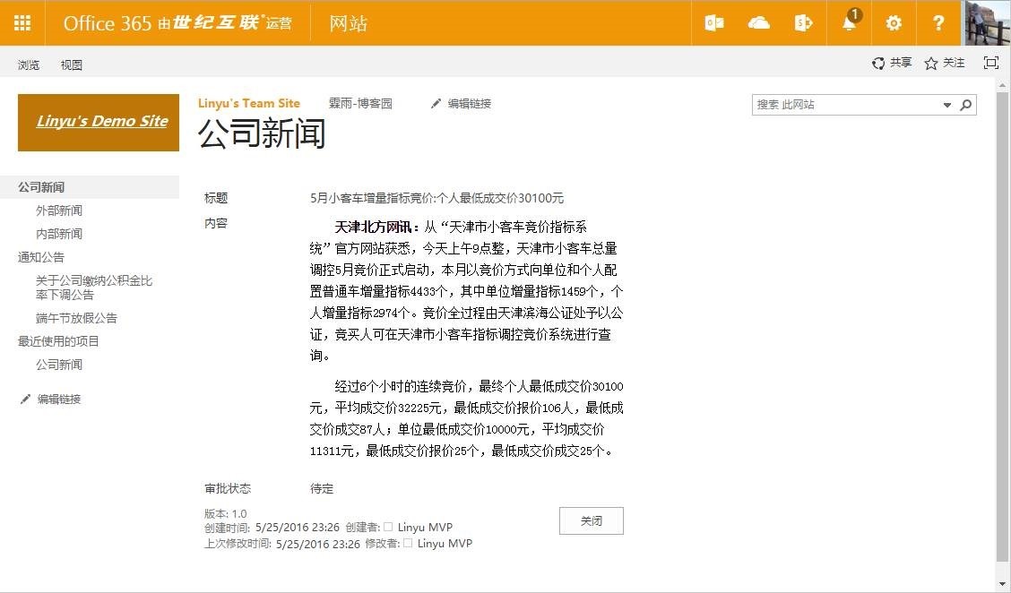Viewport: 1011px width, 593px height.
Task: Open the 视图 ribbon tab
Action: tap(72, 64)
